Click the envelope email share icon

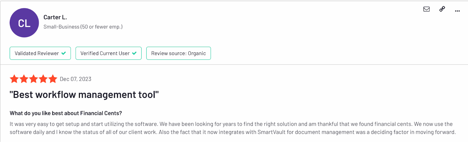pyautogui.click(x=426, y=9)
